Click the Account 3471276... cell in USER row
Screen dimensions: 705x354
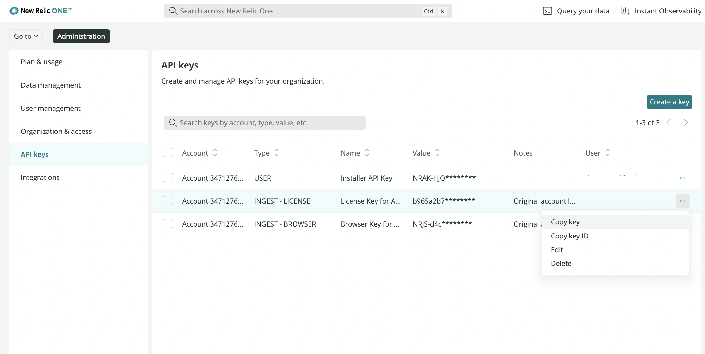pos(212,178)
